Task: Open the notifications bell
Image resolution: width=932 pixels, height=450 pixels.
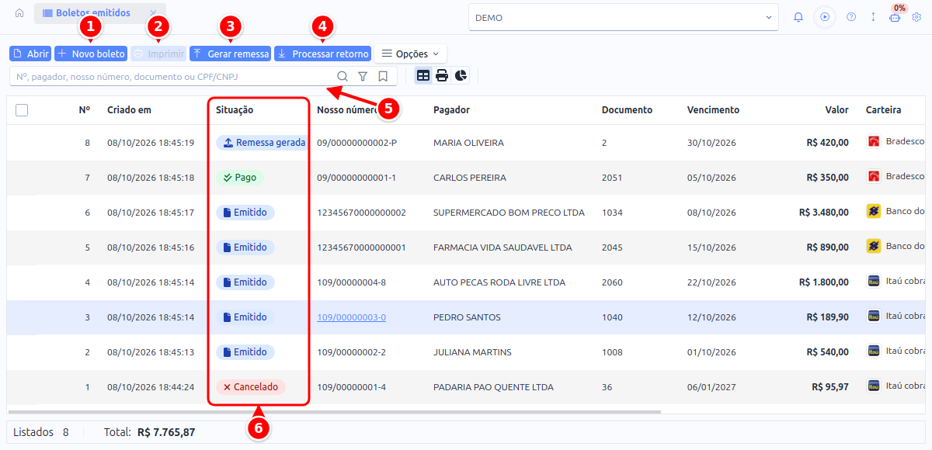Action: point(798,17)
